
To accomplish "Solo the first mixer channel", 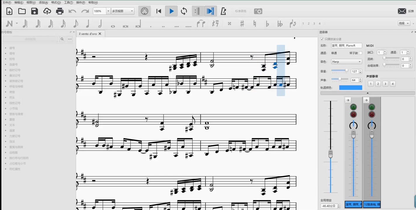I will 353,107.
